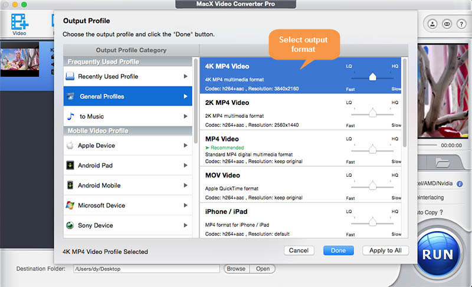Select the to Music category

[x=128, y=116]
